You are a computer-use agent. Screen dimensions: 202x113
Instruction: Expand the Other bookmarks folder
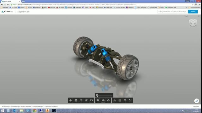point(194,8)
